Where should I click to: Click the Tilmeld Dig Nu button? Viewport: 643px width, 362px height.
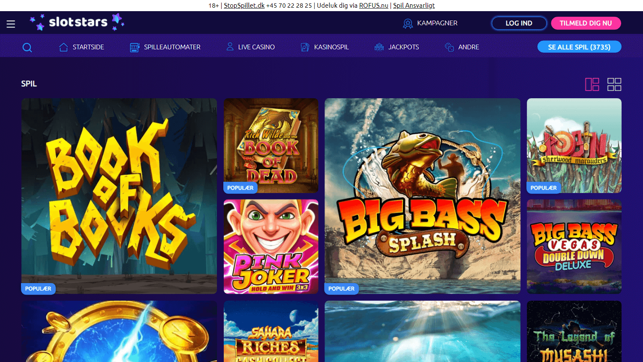click(586, 23)
